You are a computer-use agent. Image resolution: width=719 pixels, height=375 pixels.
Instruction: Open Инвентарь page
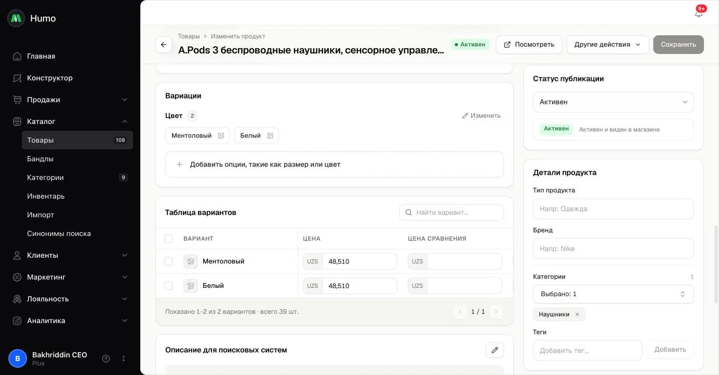click(x=77, y=196)
